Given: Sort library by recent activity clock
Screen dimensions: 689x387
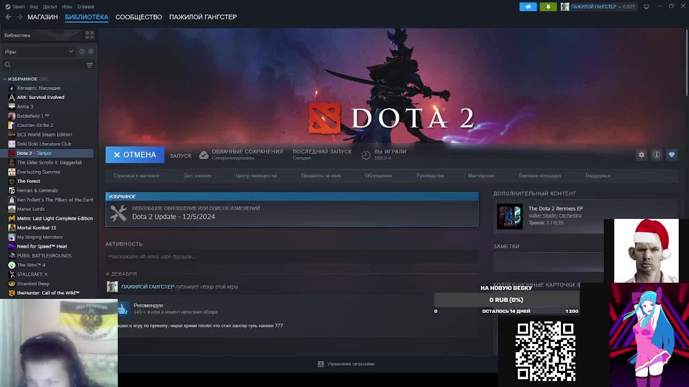Looking at the screenshot, I should [x=82, y=52].
